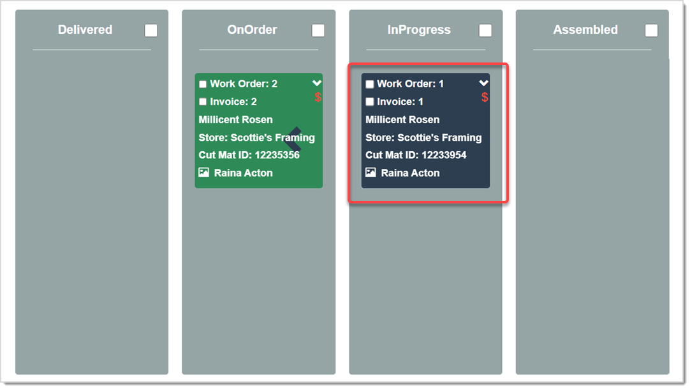The width and height of the screenshot is (690, 389).
Task: Click the Delivered column header
Action: point(85,30)
